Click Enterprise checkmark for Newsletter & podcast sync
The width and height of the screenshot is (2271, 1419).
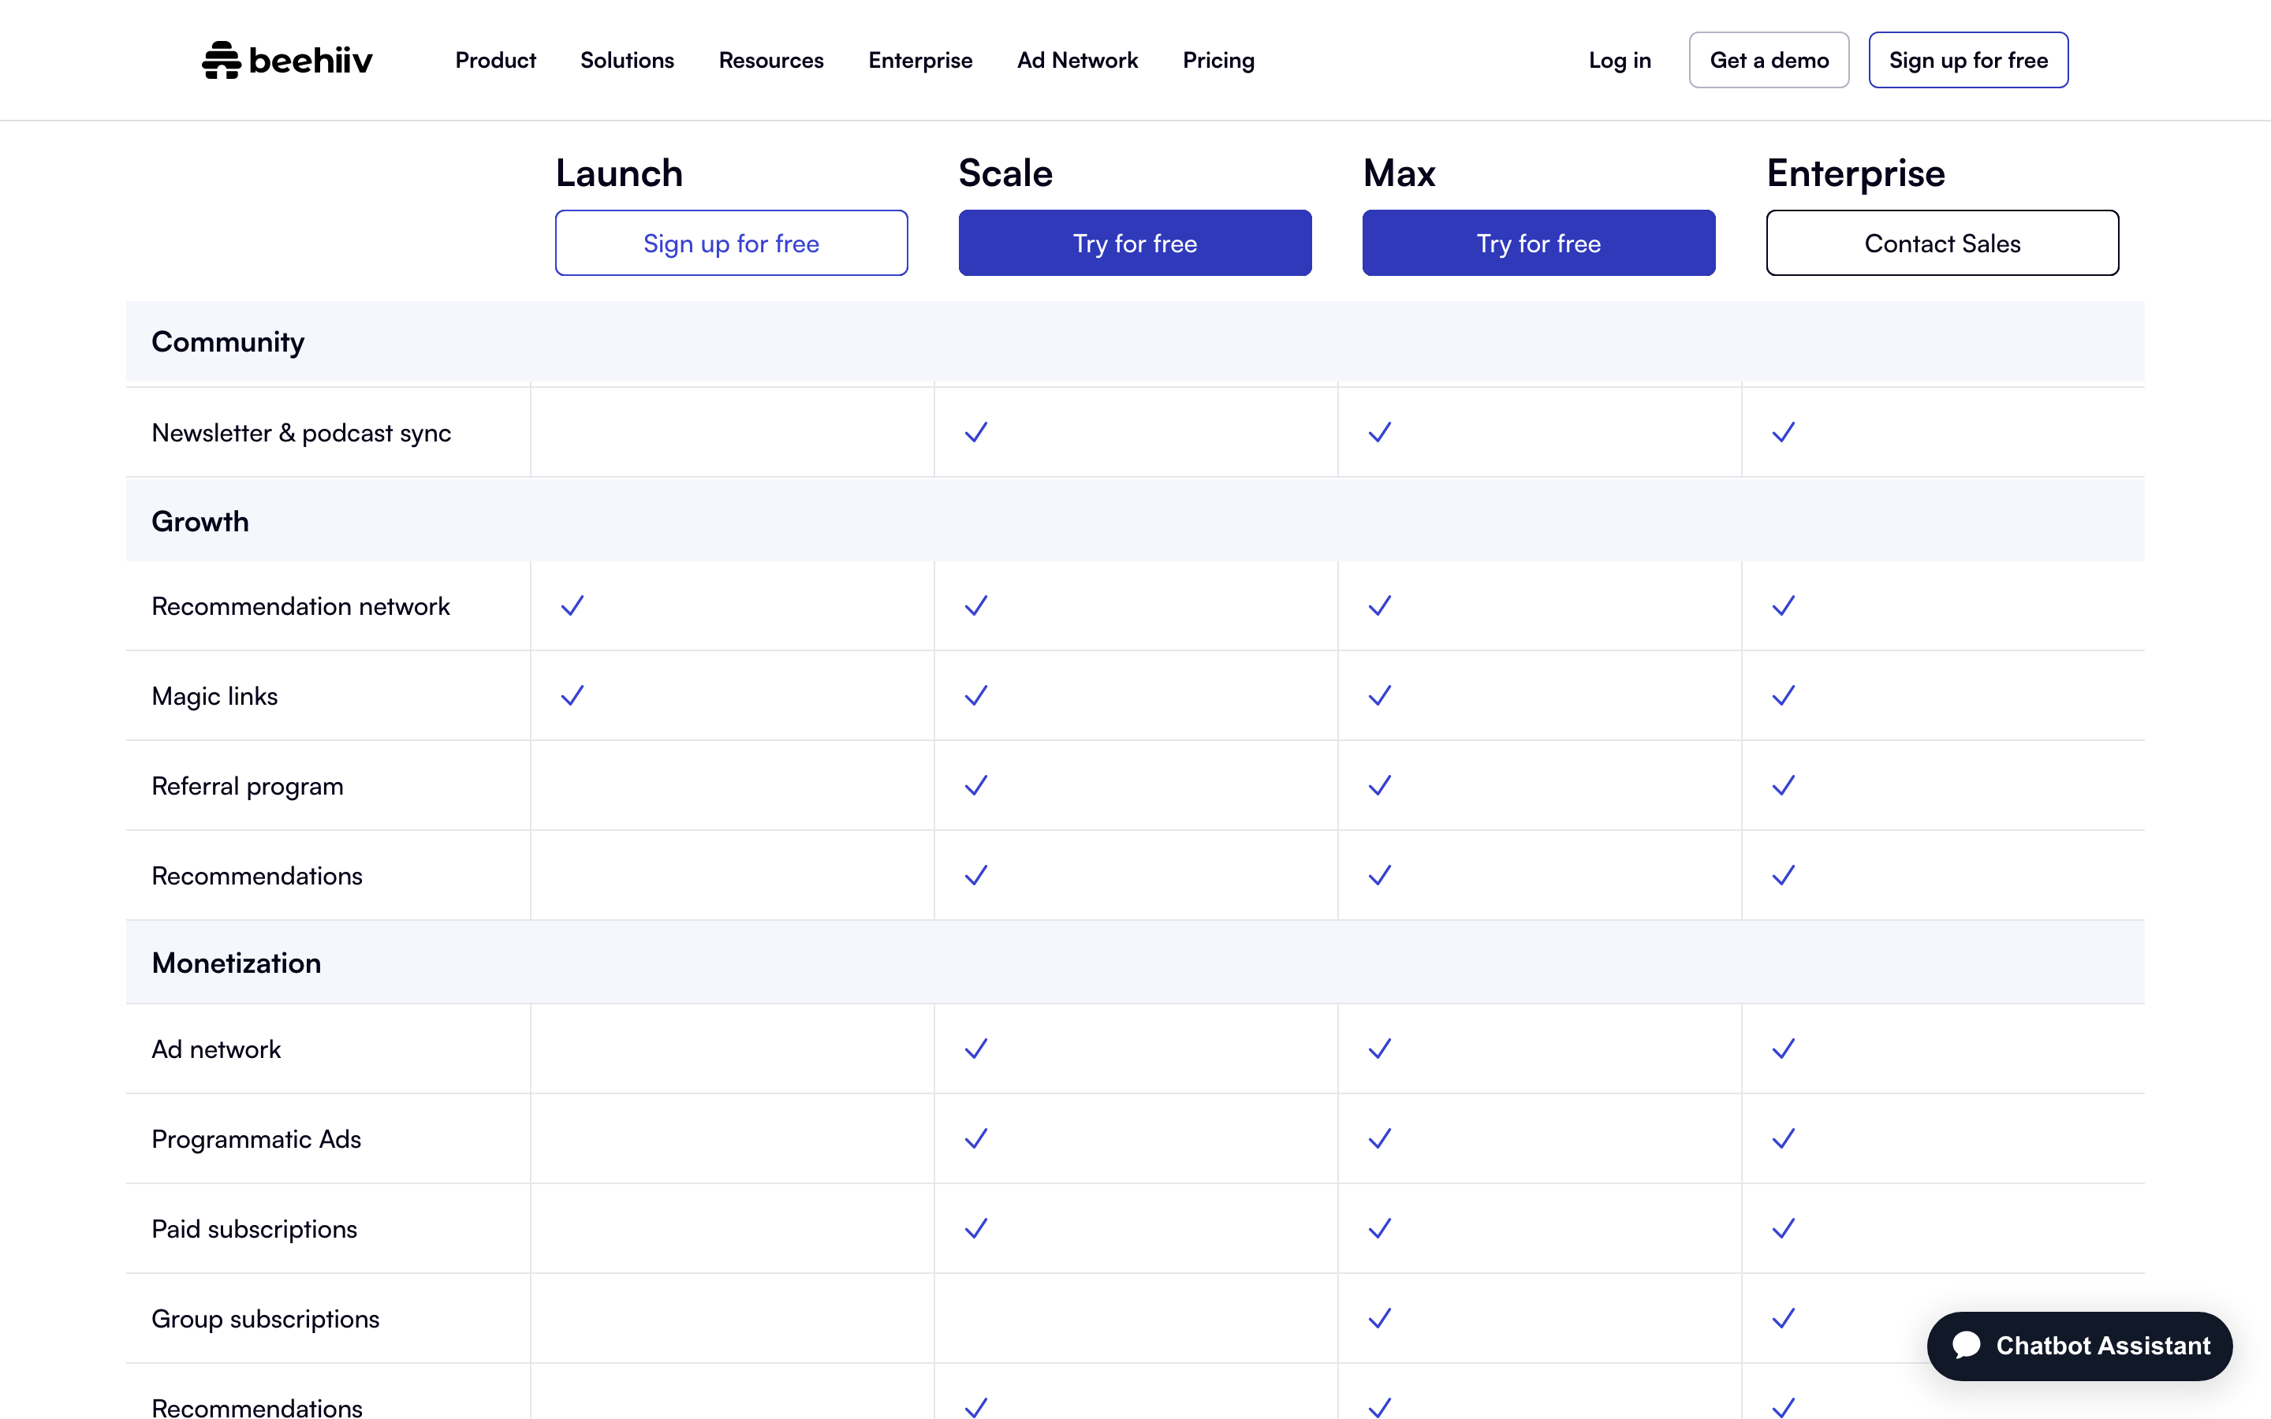(x=1783, y=432)
